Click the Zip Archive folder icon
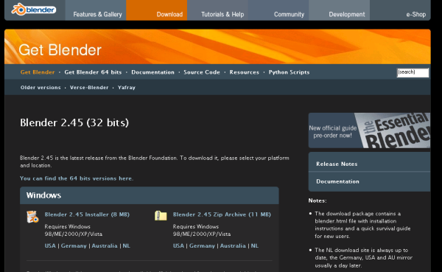 click(161, 215)
